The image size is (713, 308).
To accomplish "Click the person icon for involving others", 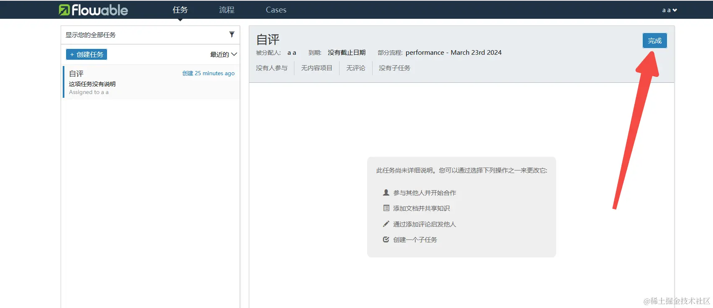I will point(386,192).
